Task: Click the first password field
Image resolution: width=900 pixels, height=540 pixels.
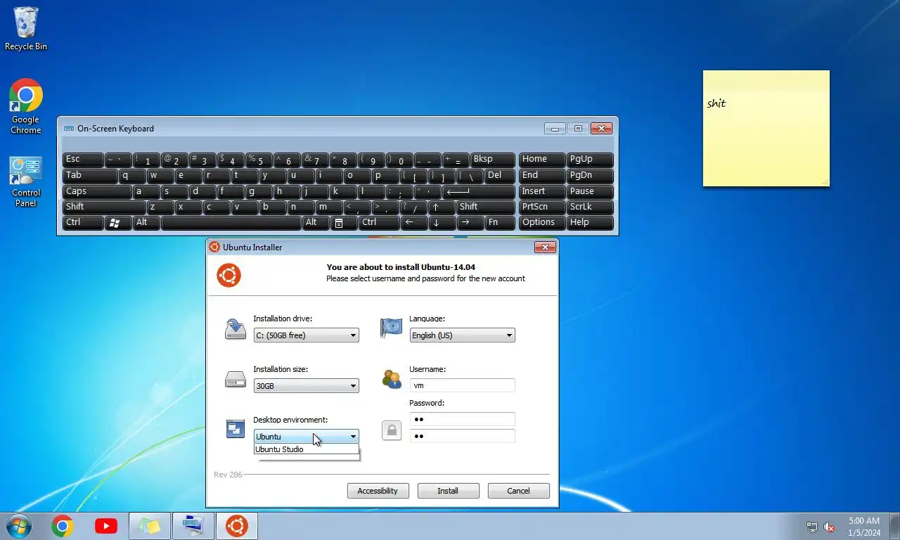Action: click(462, 419)
